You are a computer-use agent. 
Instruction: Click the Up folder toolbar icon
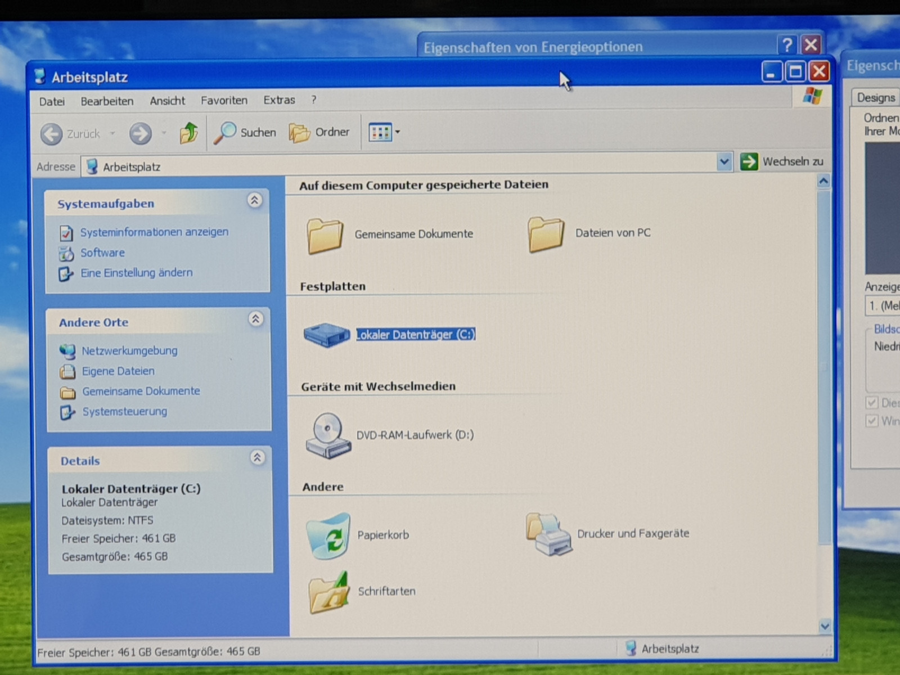[188, 133]
